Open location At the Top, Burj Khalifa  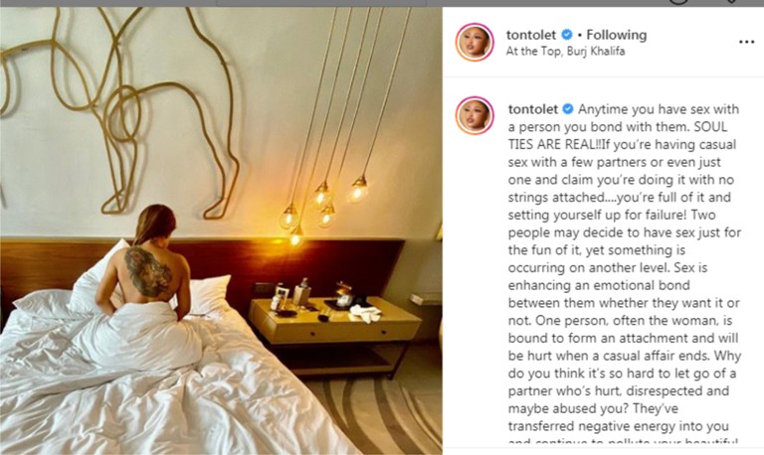(565, 51)
